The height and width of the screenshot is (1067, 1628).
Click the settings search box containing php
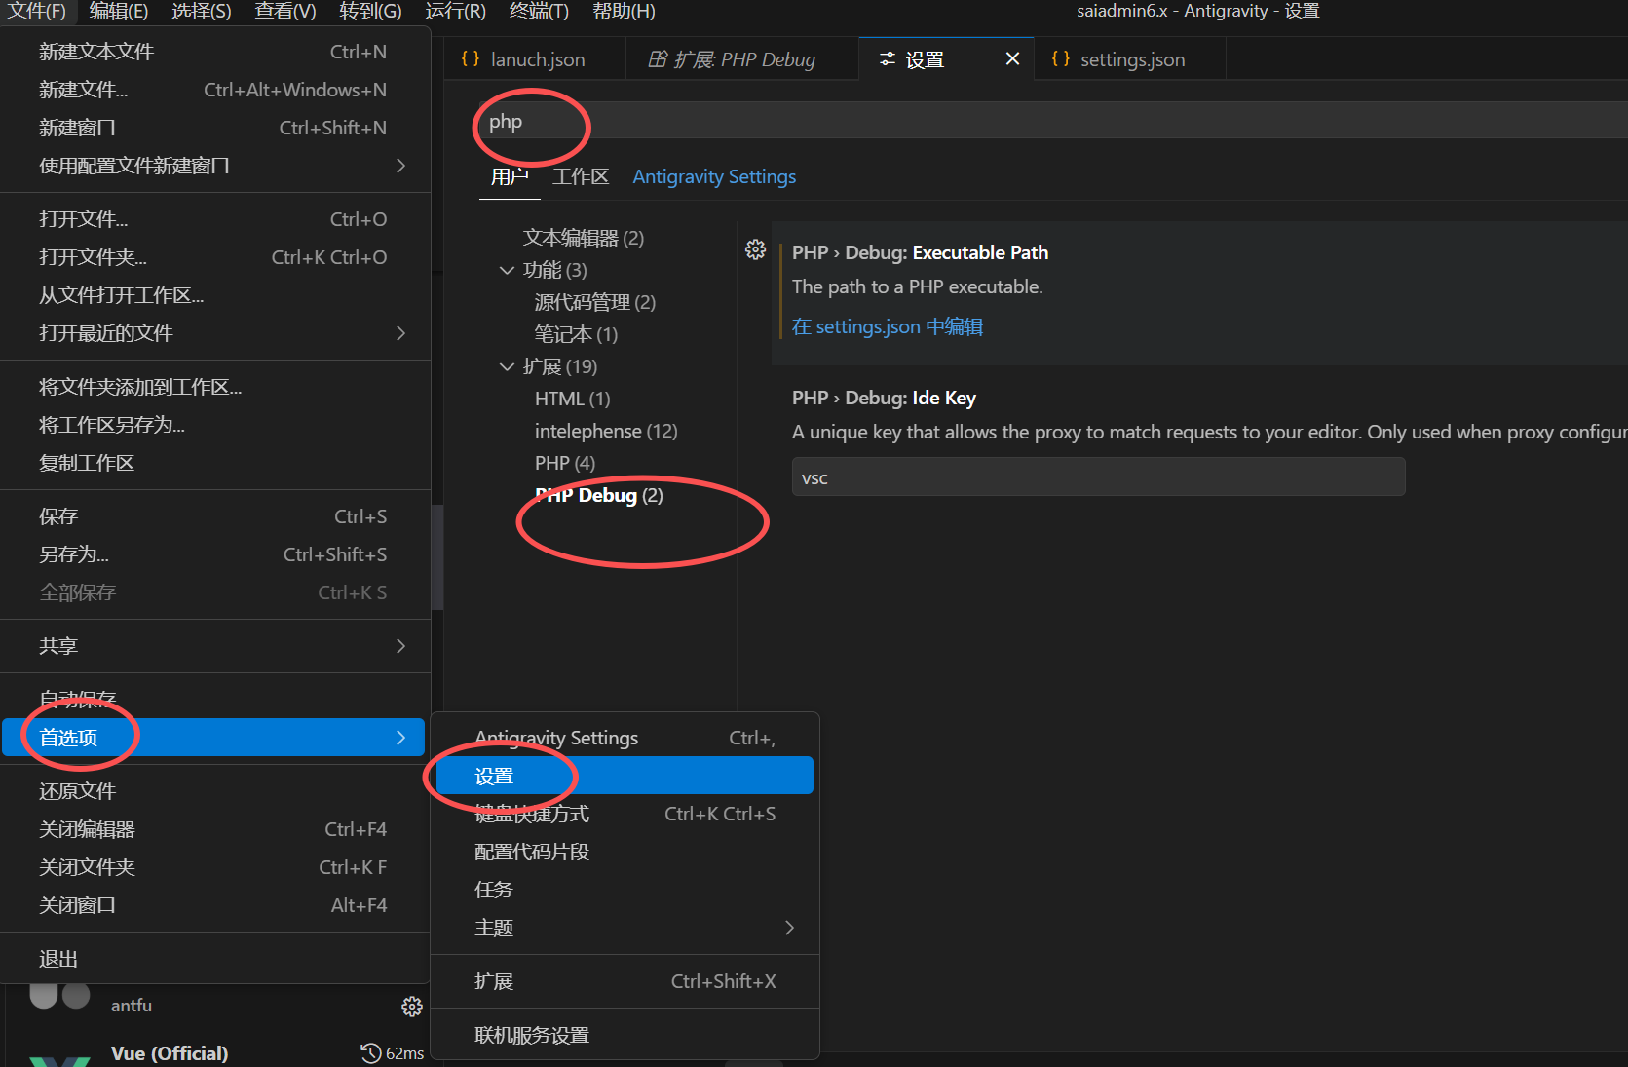point(974,122)
